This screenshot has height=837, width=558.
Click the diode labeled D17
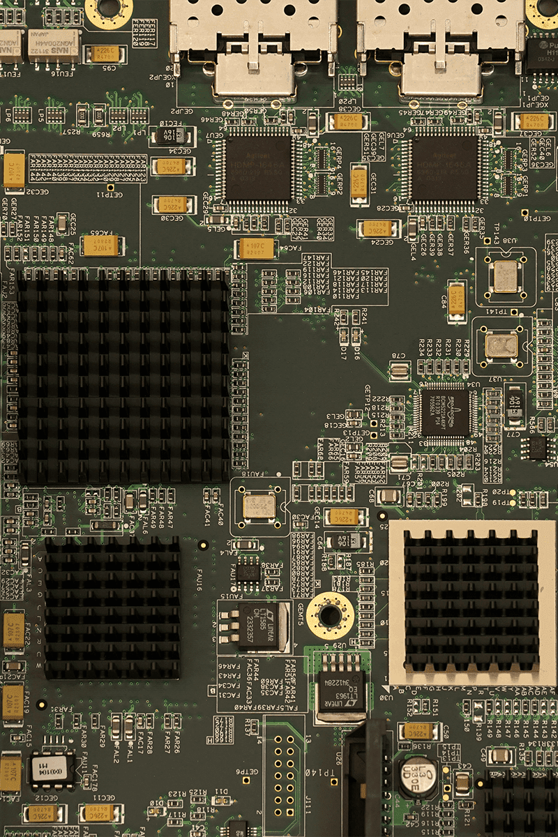tap(345, 337)
